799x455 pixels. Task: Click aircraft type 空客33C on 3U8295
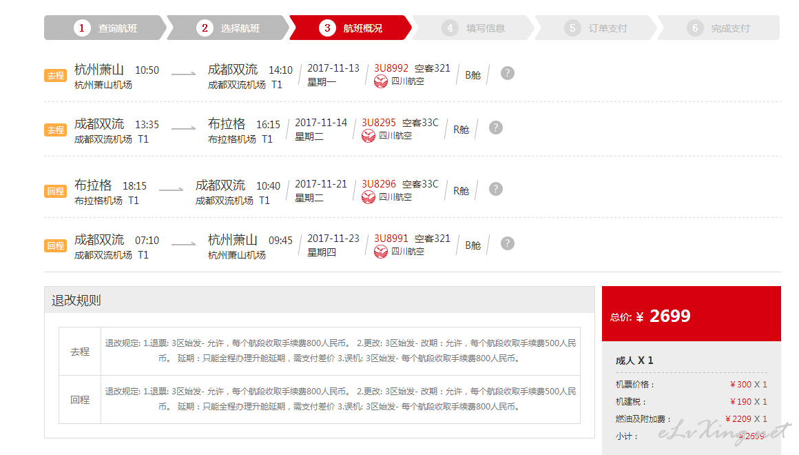[x=420, y=123]
